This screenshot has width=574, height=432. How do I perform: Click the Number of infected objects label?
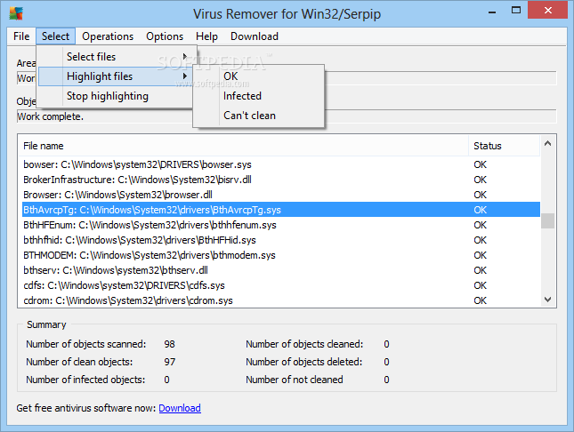tap(85, 380)
